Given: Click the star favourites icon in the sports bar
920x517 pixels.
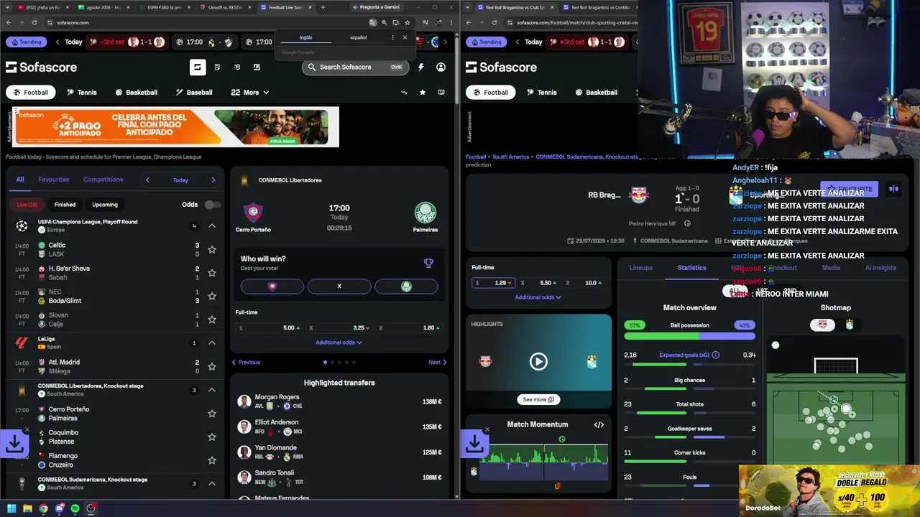Looking at the screenshot, I should click(x=422, y=92).
